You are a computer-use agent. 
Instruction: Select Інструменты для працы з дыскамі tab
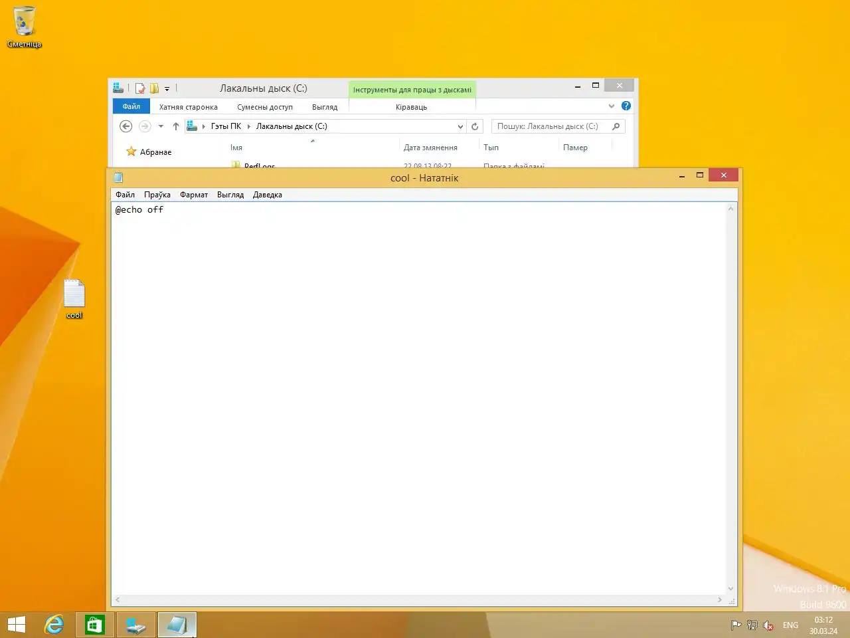pos(412,90)
